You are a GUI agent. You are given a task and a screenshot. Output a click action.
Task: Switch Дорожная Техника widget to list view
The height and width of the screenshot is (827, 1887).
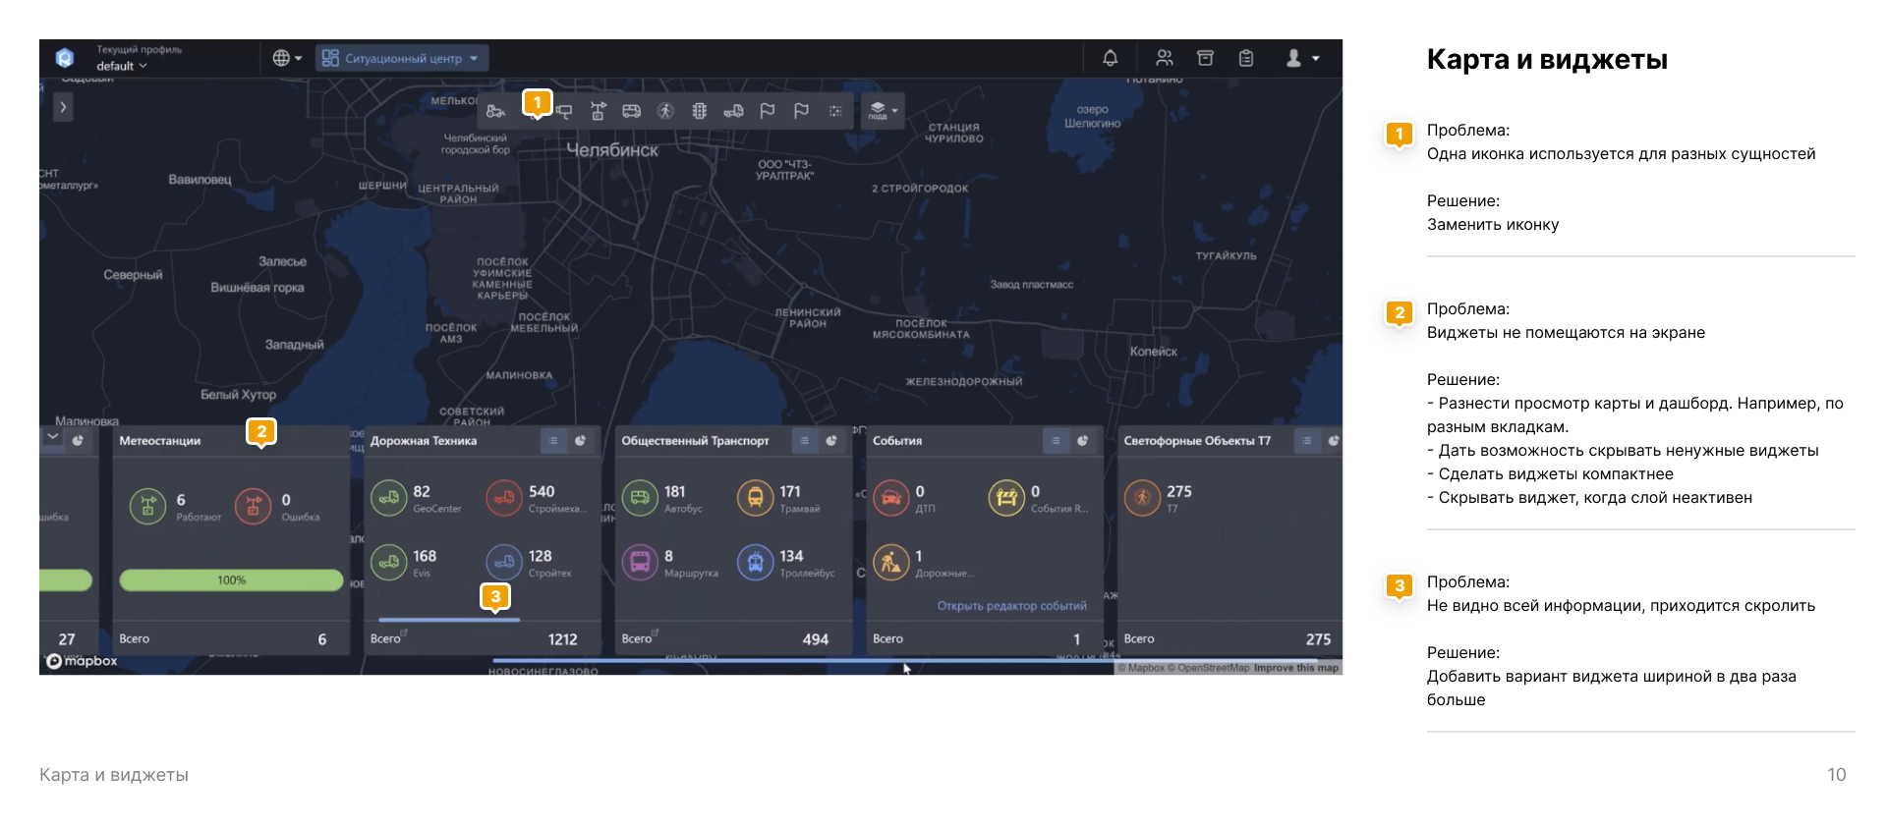click(x=553, y=441)
